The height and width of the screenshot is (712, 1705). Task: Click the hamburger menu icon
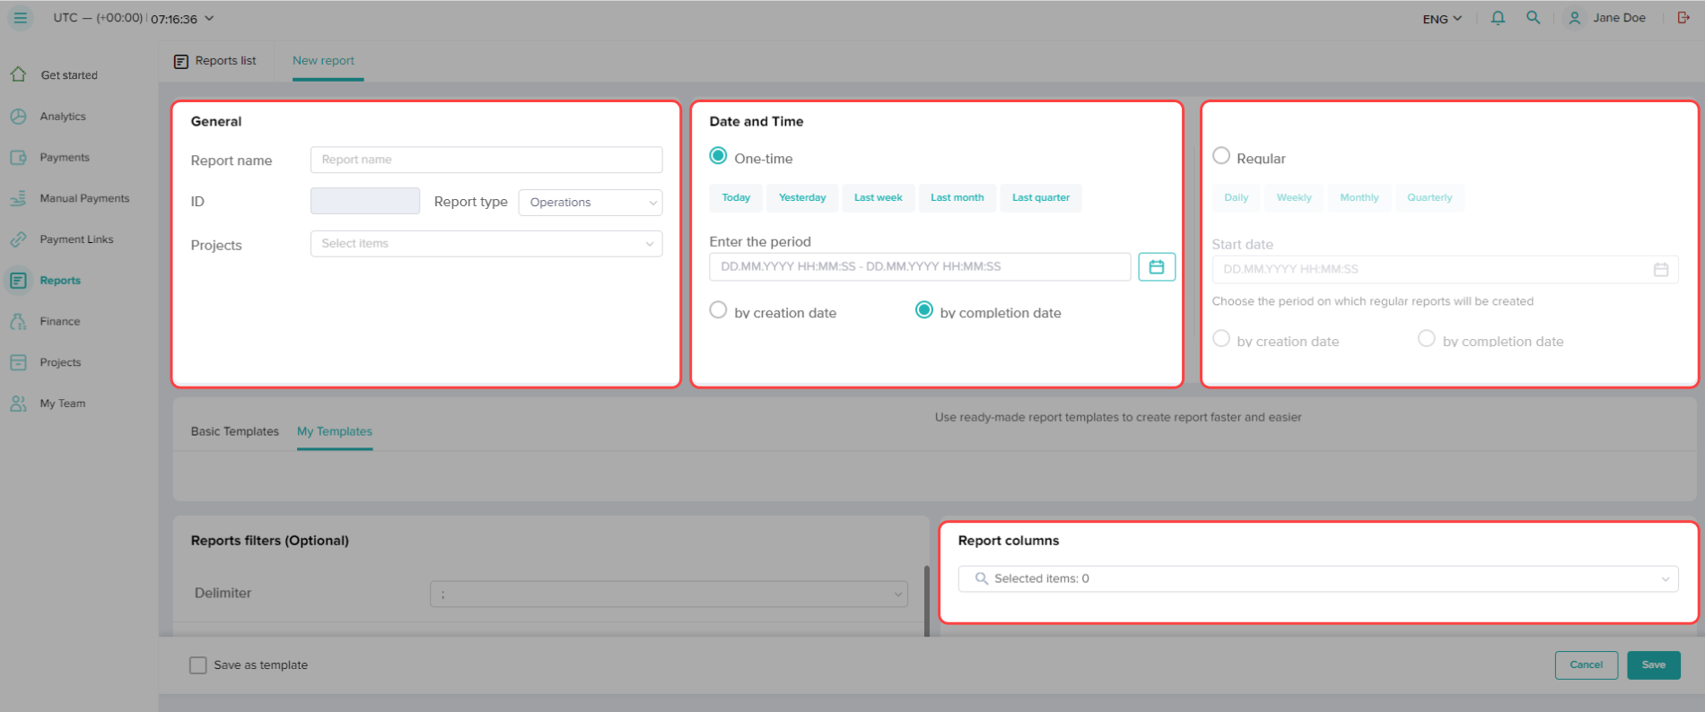[x=20, y=18]
